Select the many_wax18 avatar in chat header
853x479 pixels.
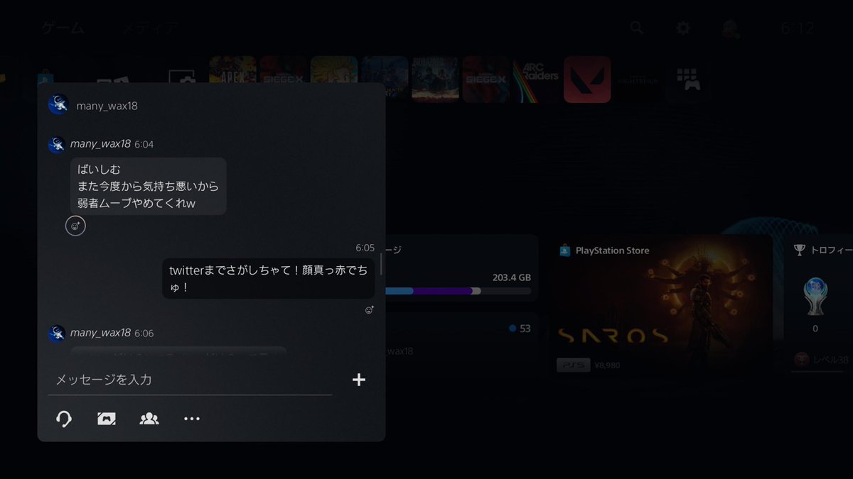pos(58,105)
